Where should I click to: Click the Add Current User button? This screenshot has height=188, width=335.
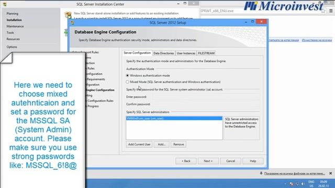point(139,144)
